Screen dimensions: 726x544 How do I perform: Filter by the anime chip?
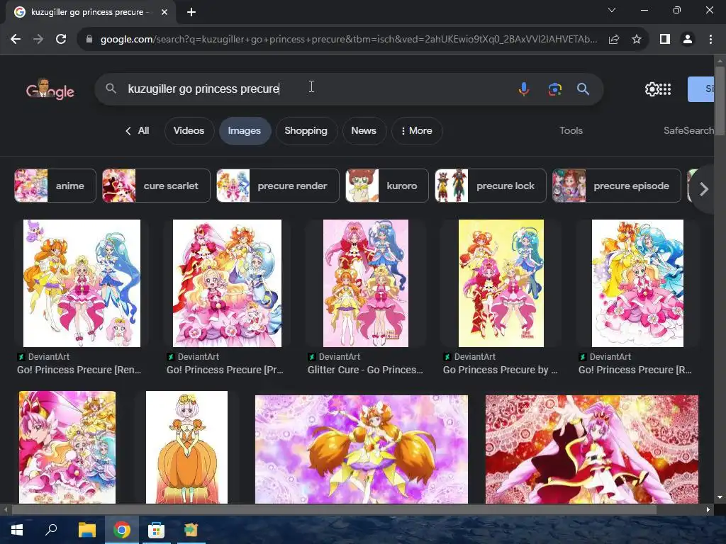click(55, 186)
